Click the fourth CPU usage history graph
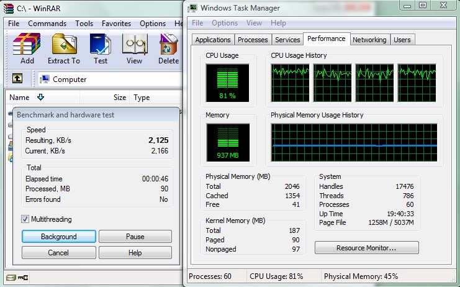 tap(417, 83)
